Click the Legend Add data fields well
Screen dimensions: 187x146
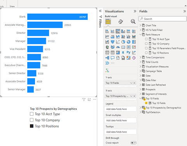pyautogui.click(x=120, y=109)
